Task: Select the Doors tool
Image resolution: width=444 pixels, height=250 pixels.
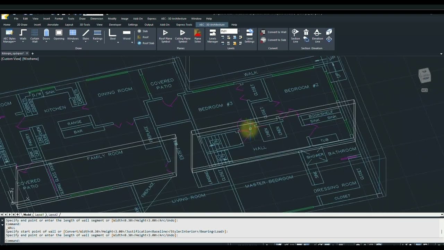Action: click(46, 34)
